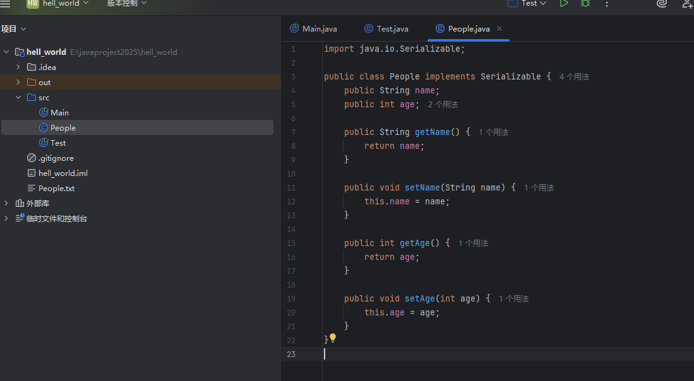The width and height of the screenshot is (694, 381).
Task: Click the "4 个用法" usages hint
Action: click(x=573, y=77)
